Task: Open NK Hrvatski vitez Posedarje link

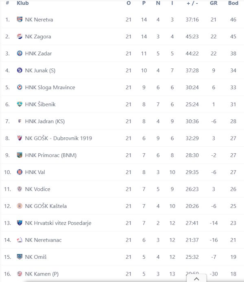Action: pos(58,223)
